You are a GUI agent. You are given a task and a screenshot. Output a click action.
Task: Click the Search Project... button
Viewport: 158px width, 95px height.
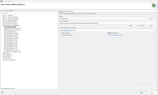[x=141, y=26]
